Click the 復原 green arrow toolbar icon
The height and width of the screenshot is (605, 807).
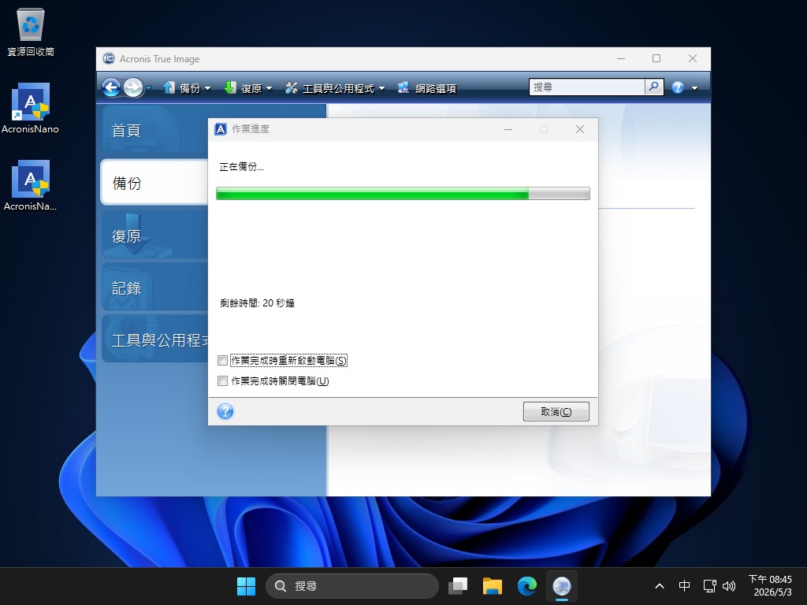(230, 88)
